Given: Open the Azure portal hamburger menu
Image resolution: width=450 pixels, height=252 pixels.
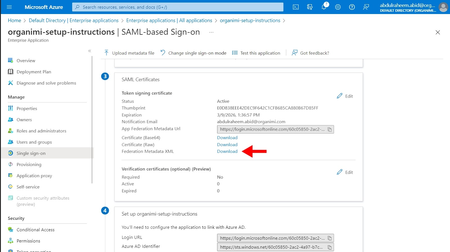Looking at the screenshot, I should click(9, 7).
